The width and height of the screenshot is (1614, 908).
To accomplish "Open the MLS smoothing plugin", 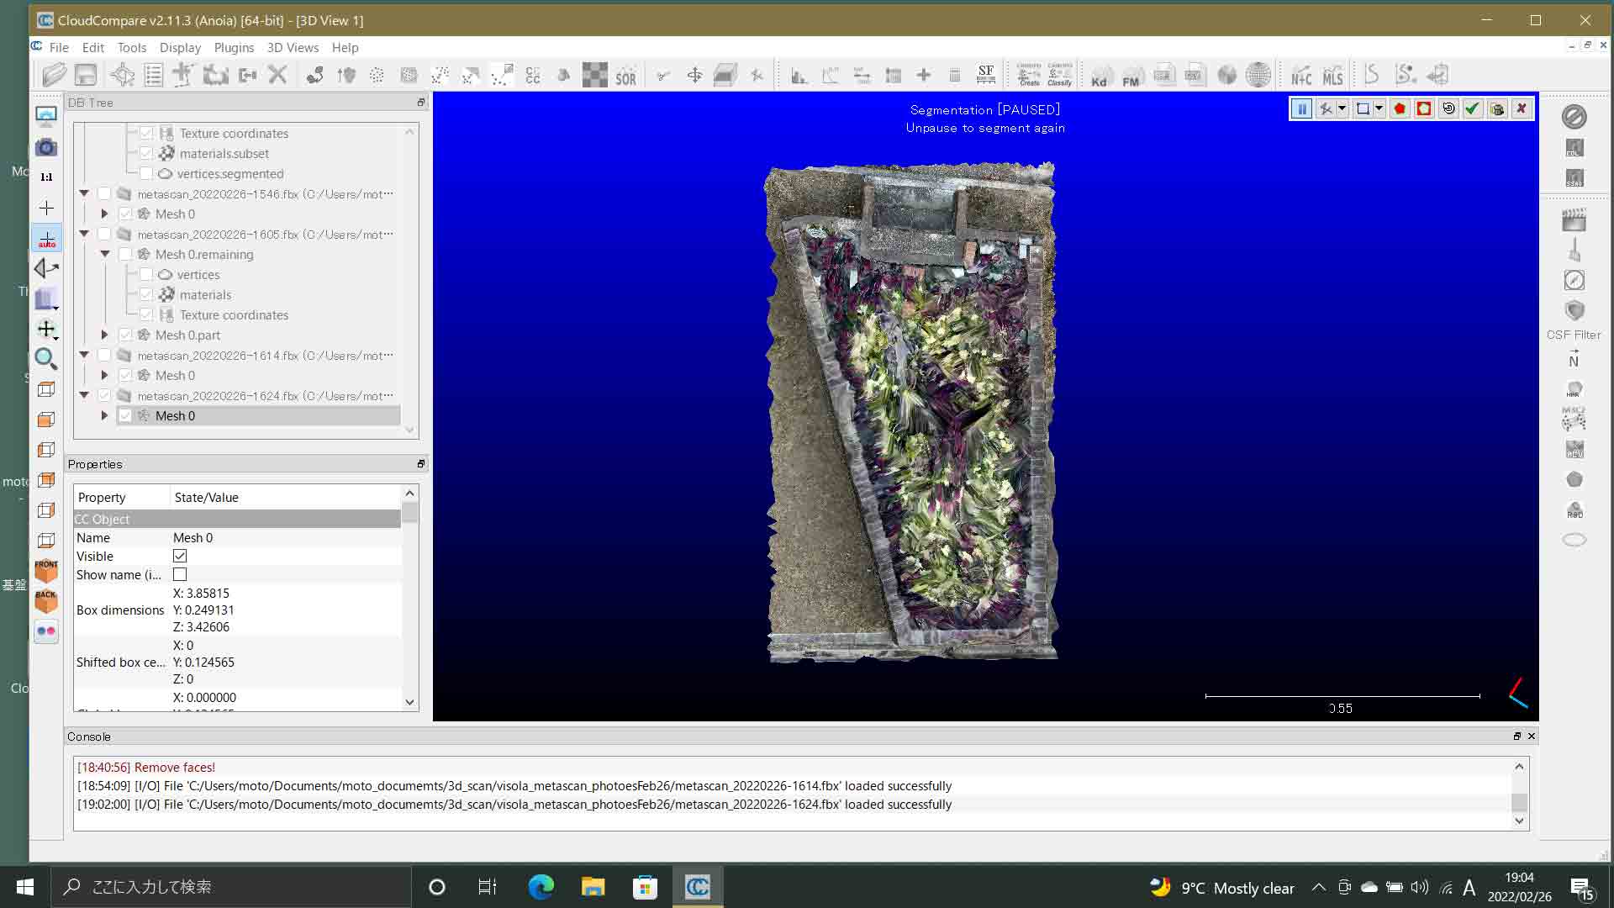I will click(x=1332, y=75).
